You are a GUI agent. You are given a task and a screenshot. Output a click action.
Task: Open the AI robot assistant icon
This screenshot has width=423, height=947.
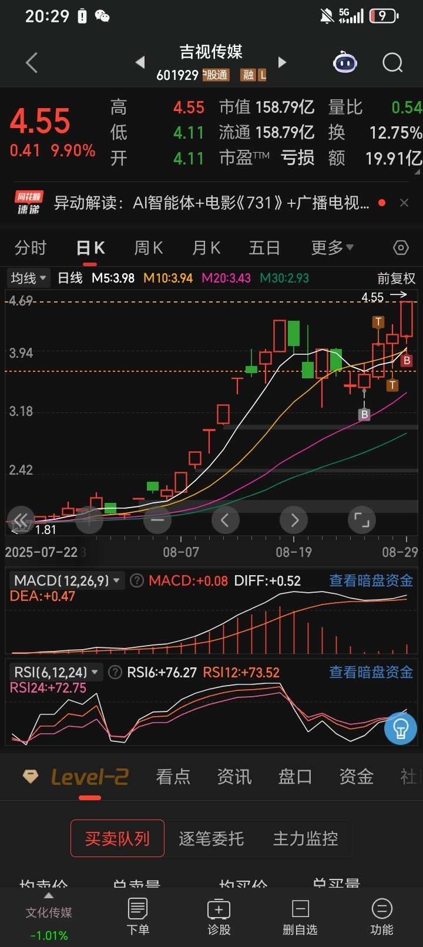(x=345, y=62)
